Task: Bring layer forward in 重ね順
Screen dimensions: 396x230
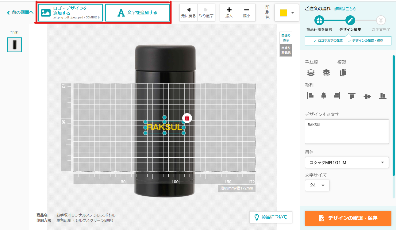Action: [311, 73]
